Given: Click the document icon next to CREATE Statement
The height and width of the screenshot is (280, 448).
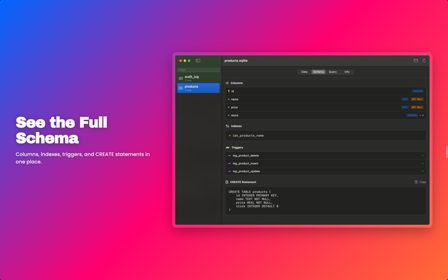Looking at the screenshot, I should point(227,181).
